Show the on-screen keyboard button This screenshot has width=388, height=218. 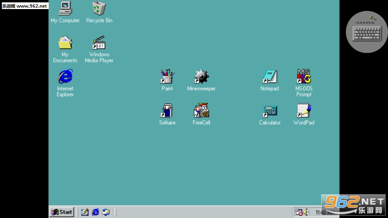point(366,32)
